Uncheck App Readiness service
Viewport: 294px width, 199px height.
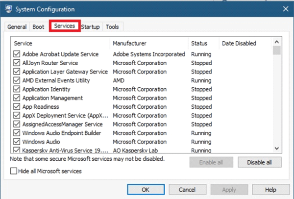(17, 106)
